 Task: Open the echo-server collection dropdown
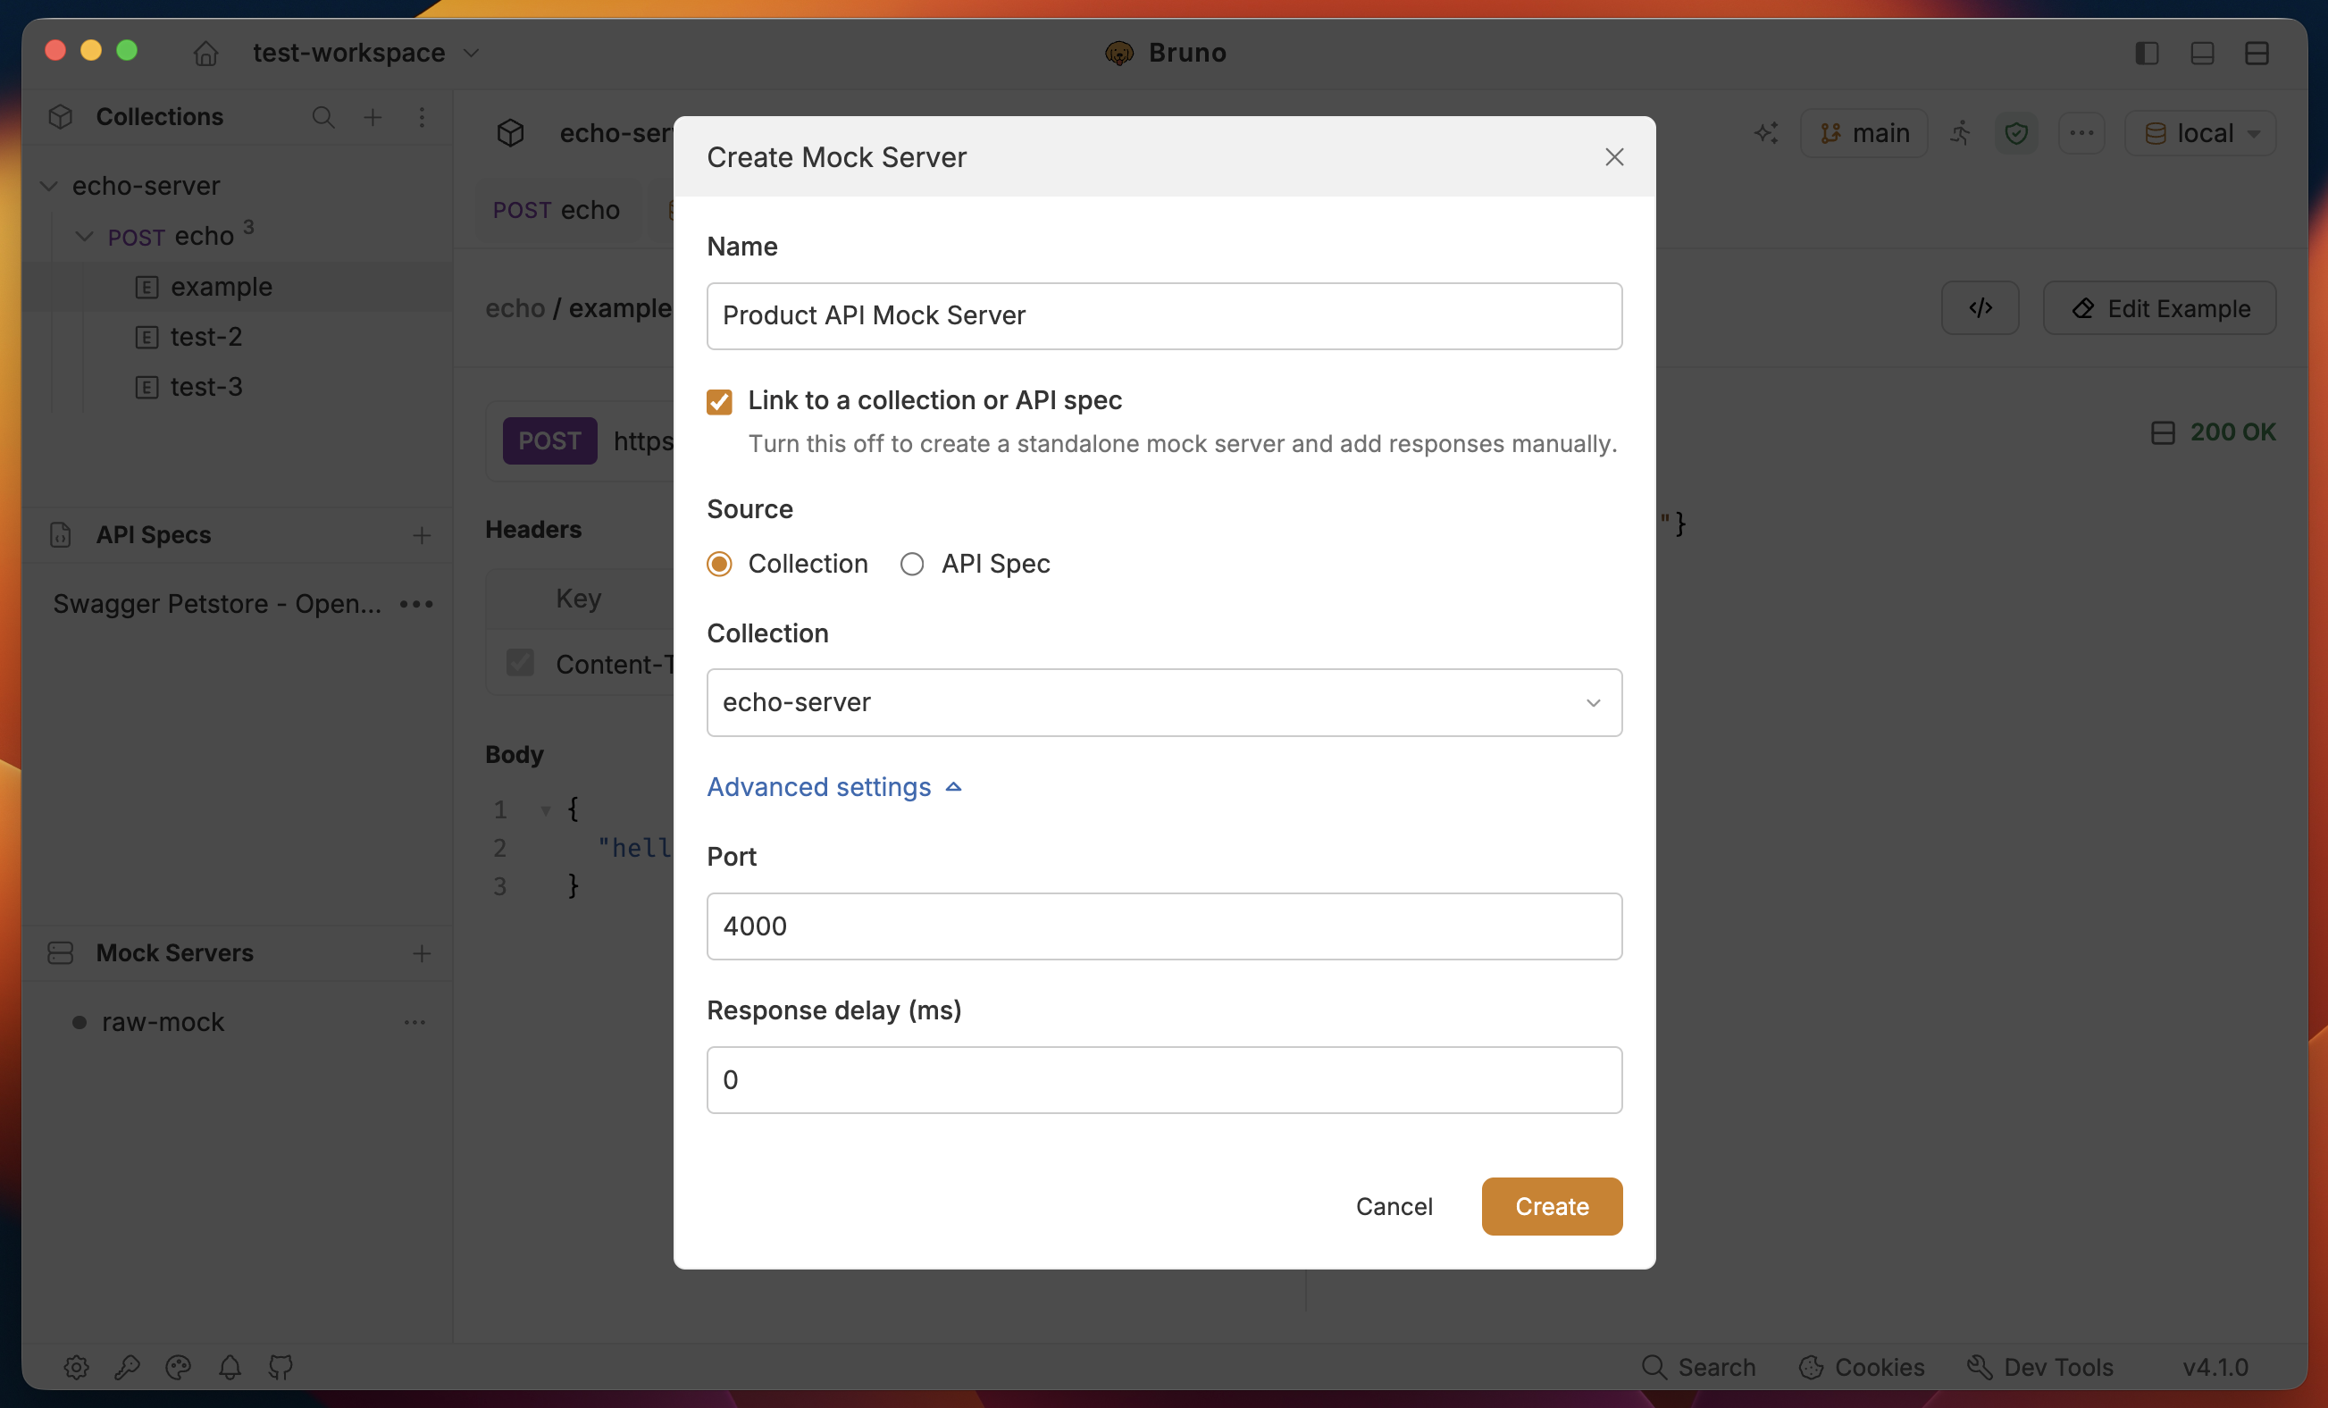pos(1164,702)
